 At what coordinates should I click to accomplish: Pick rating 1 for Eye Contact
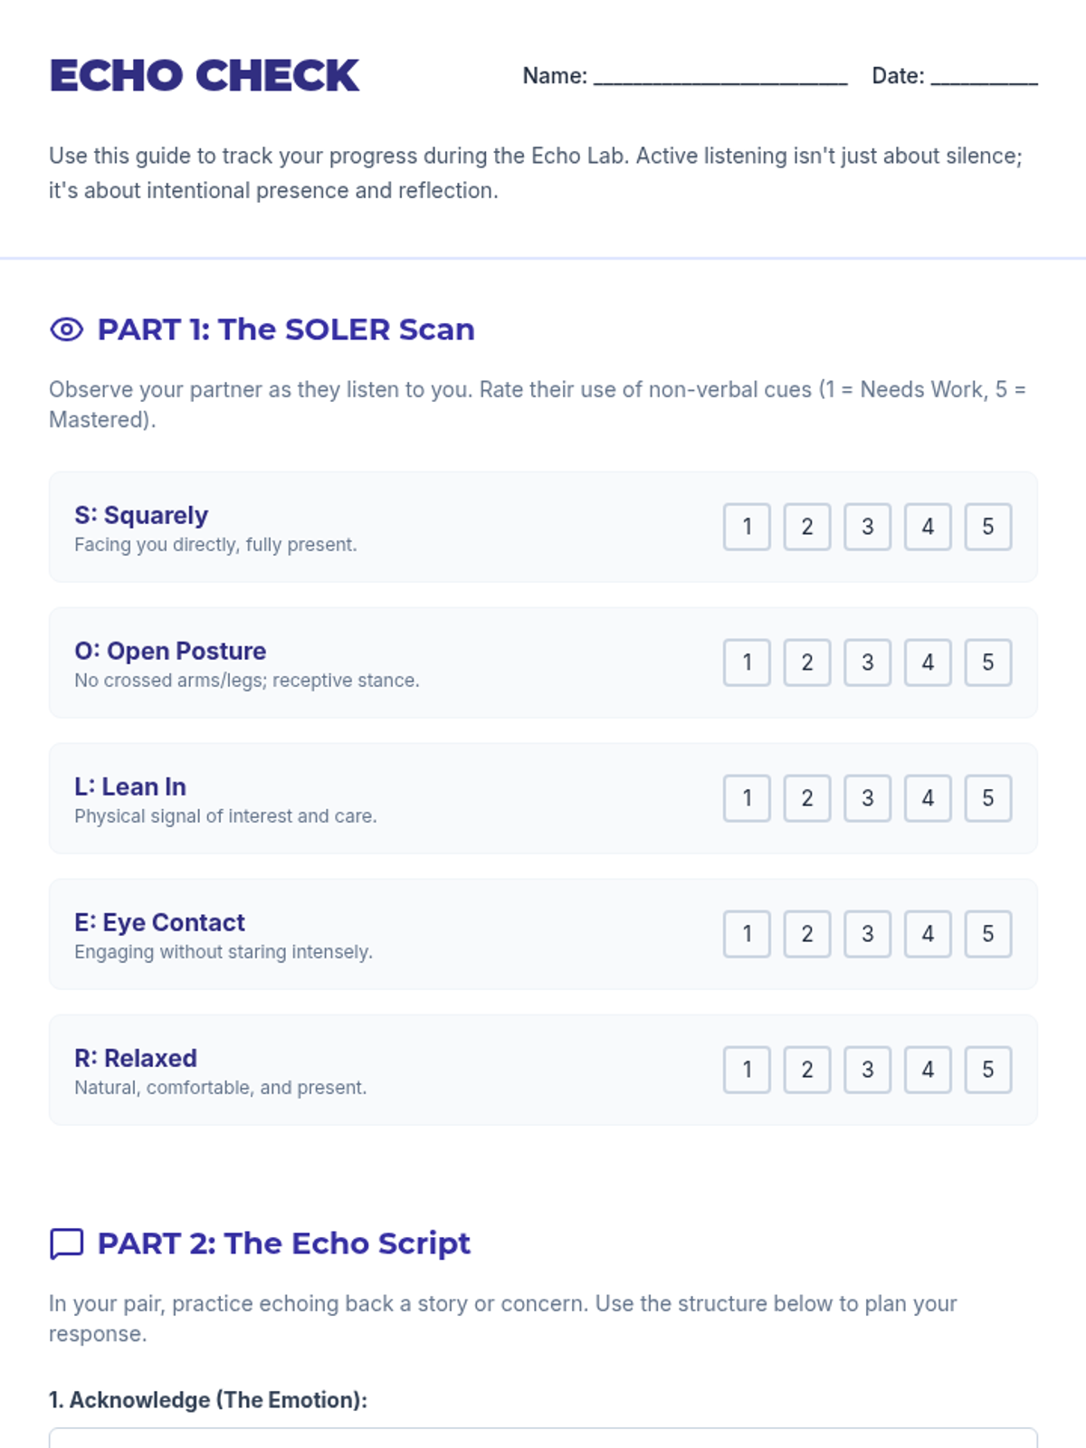click(747, 934)
